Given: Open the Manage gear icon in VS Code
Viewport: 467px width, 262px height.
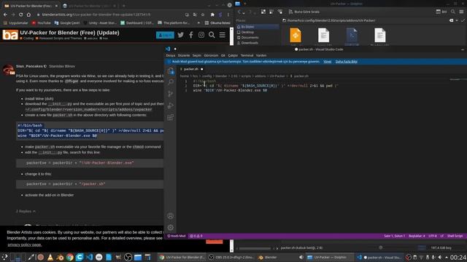Looking at the screenshot, I should (x=170, y=228).
